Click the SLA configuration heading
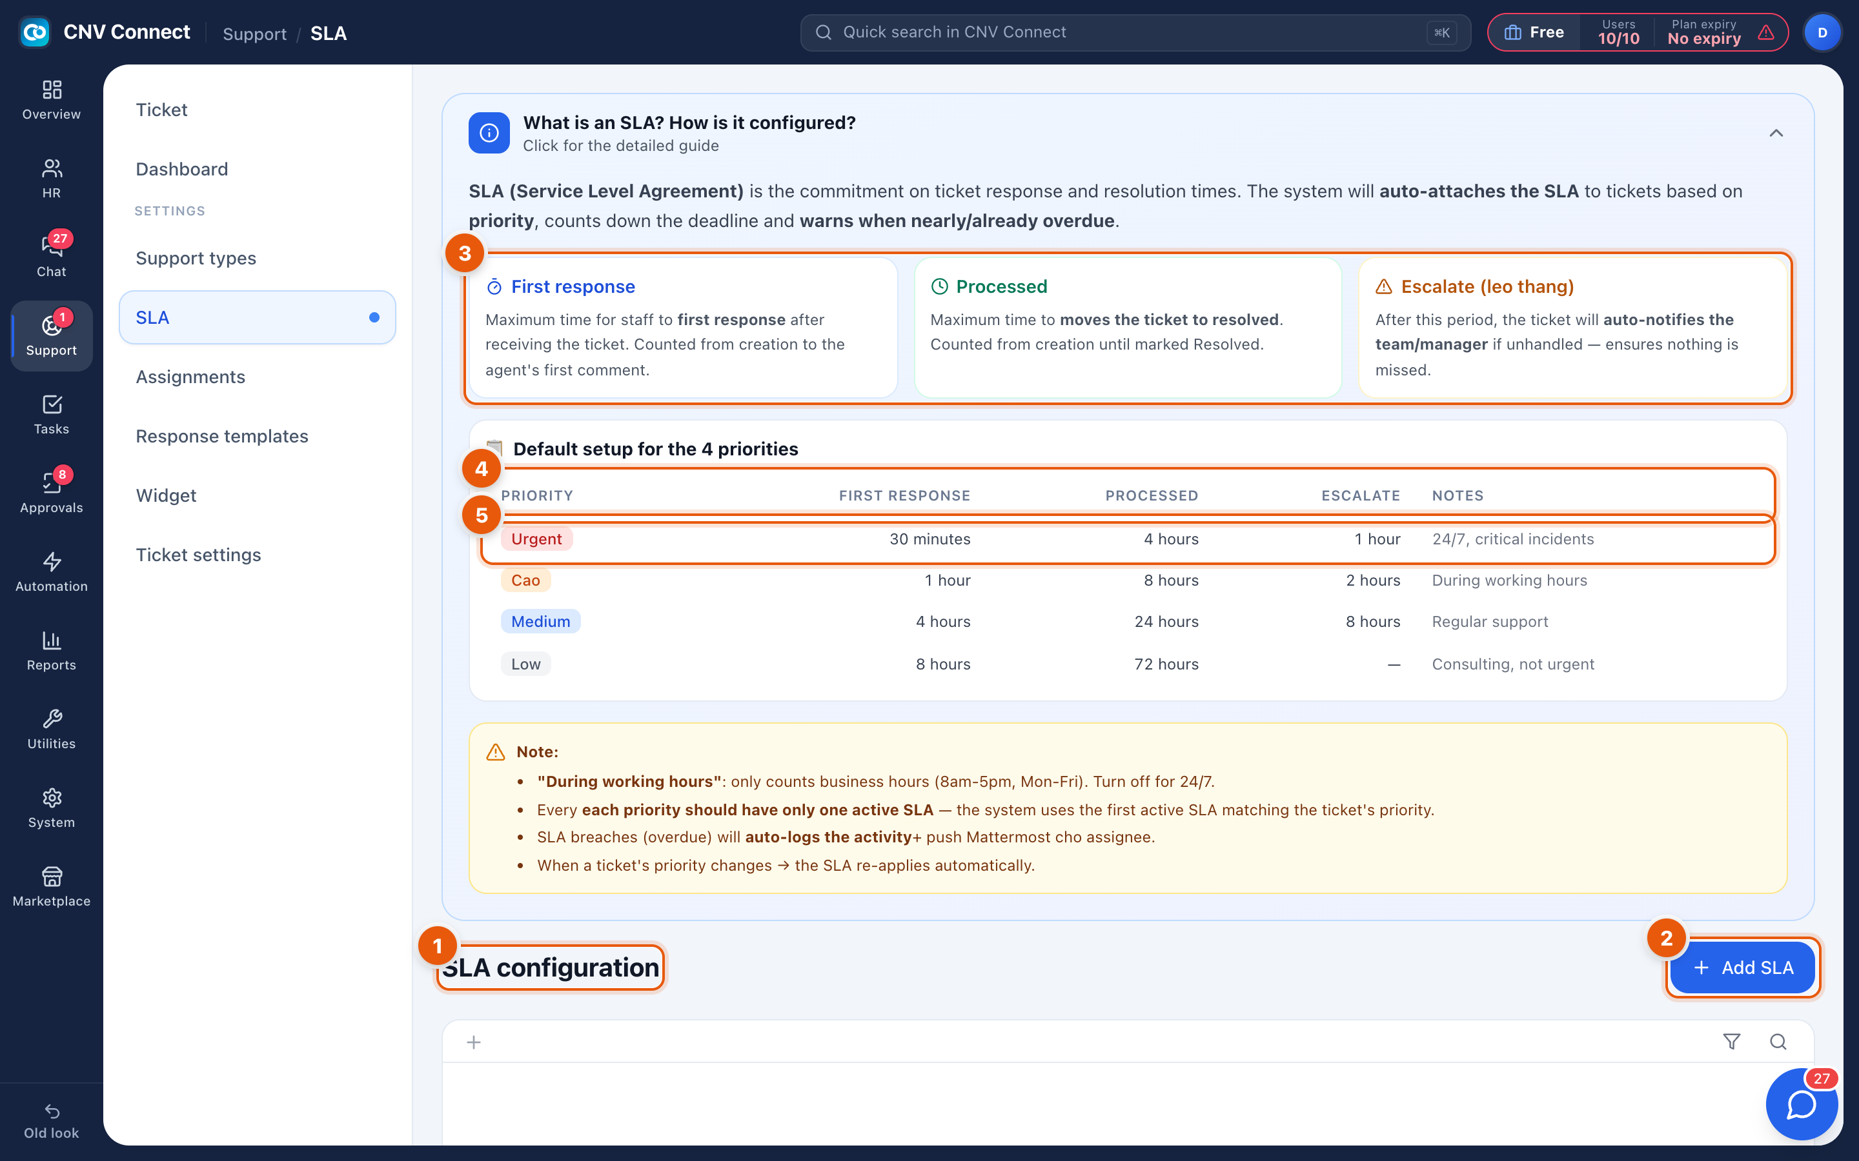The height and width of the screenshot is (1161, 1859). pos(550,967)
